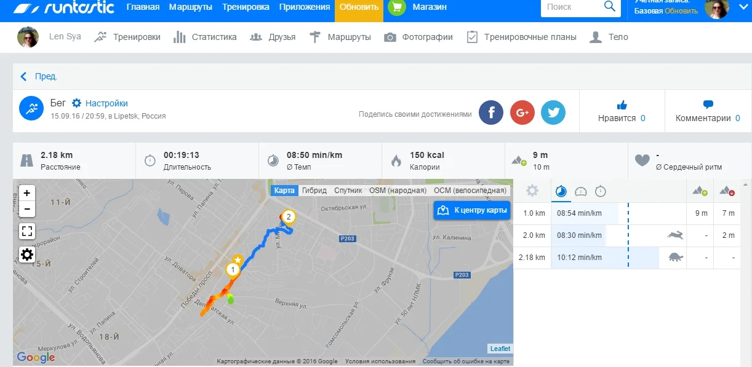Click the calories flame icon
Viewport: 752px width, 367px height.
coord(396,160)
